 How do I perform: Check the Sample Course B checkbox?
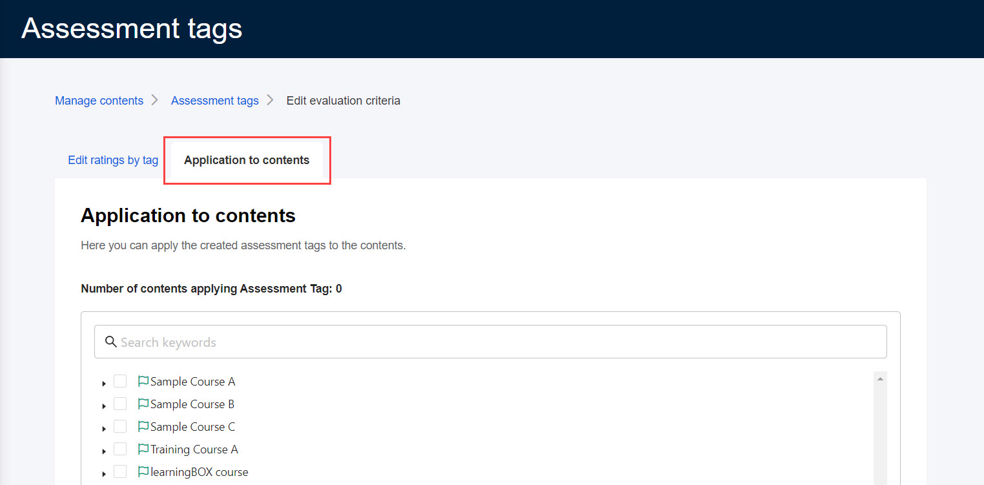[120, 404]
